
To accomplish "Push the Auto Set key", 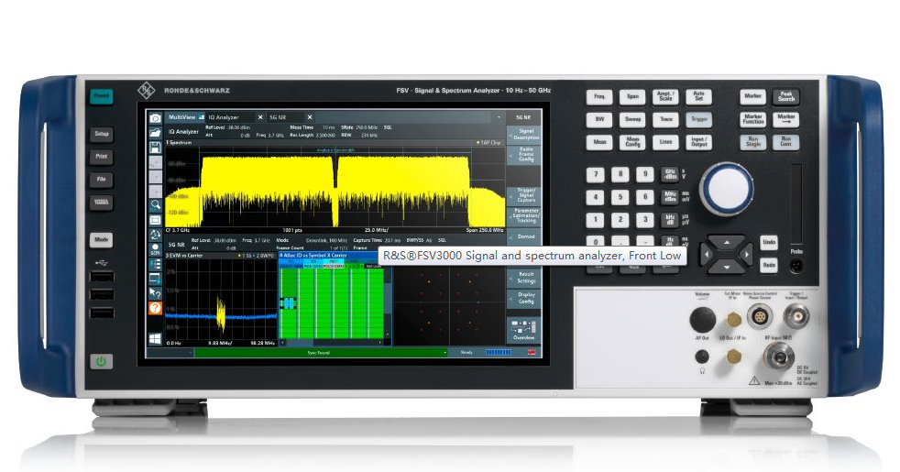I will pos(698,96).
